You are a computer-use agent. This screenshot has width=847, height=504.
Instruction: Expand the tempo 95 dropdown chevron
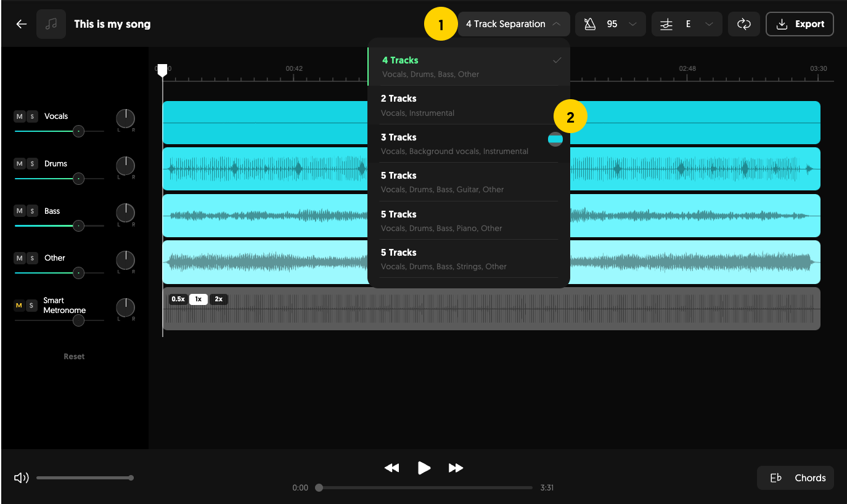[x=632, y=24]
